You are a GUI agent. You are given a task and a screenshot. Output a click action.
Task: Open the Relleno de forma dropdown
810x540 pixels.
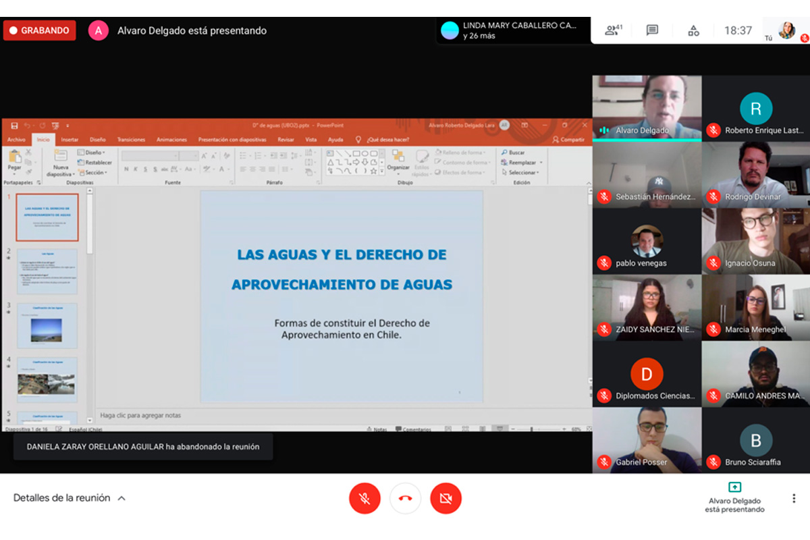(459, 153)
